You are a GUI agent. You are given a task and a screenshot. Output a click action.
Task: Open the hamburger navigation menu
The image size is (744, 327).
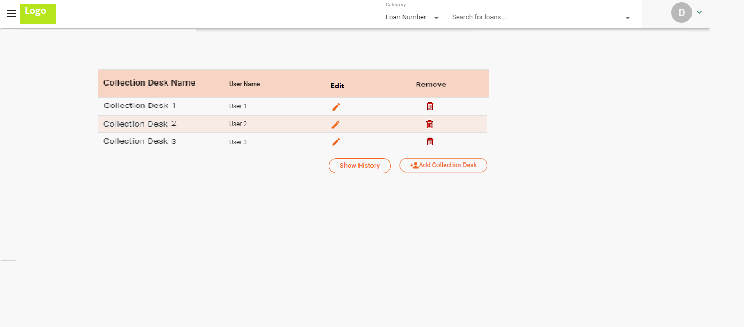[x=11, y=13]
